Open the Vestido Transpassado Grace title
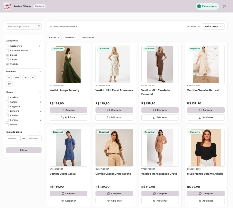Screen dimensions: 233x208 (x=159, y=174)
